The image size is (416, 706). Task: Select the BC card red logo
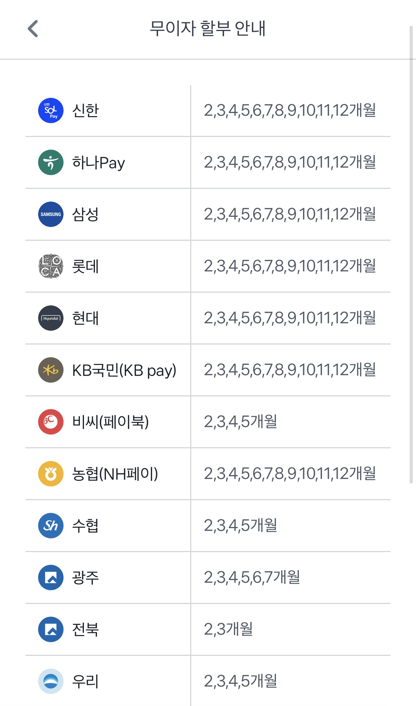point(51,422)
